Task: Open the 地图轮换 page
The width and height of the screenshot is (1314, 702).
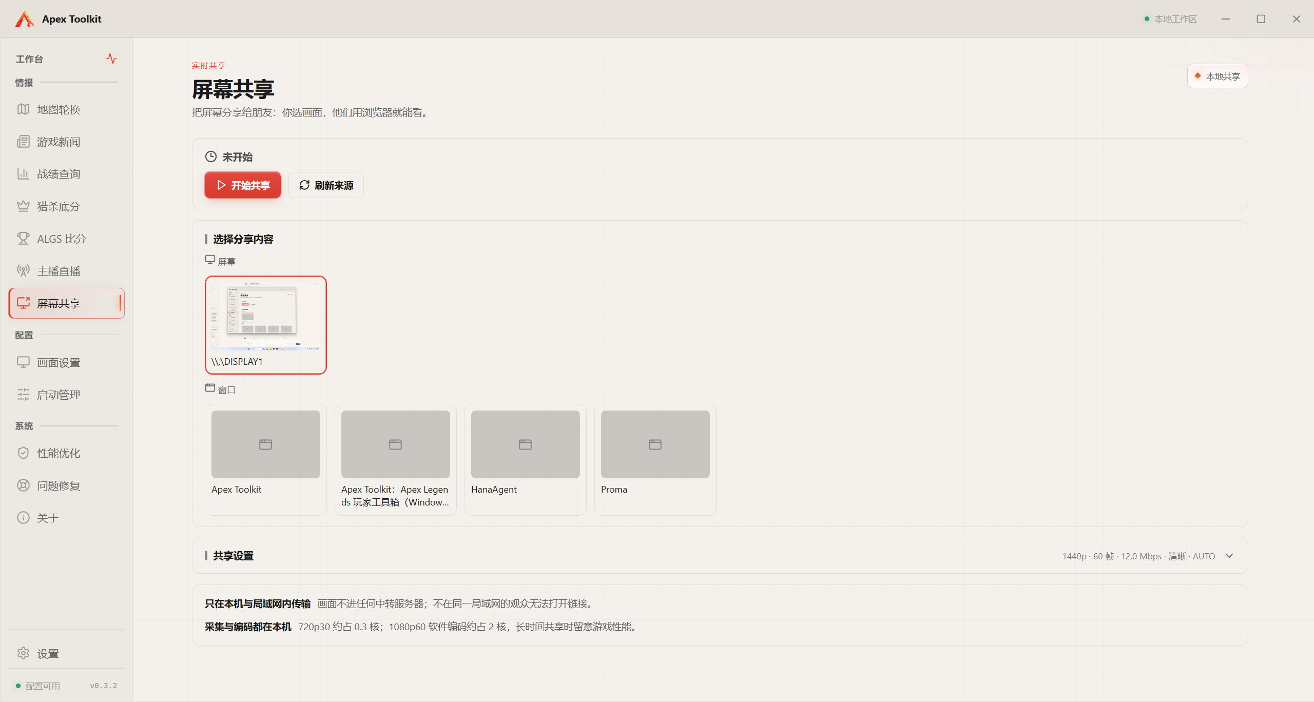Action: pyautogui.click(x=67, y=109)
